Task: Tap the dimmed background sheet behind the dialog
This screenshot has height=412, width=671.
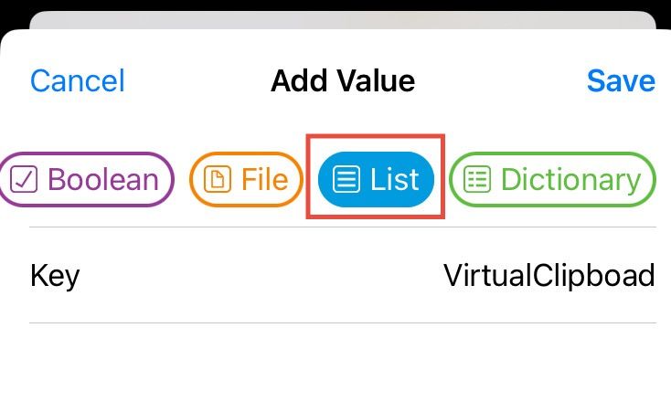Action: click(343, 18)
